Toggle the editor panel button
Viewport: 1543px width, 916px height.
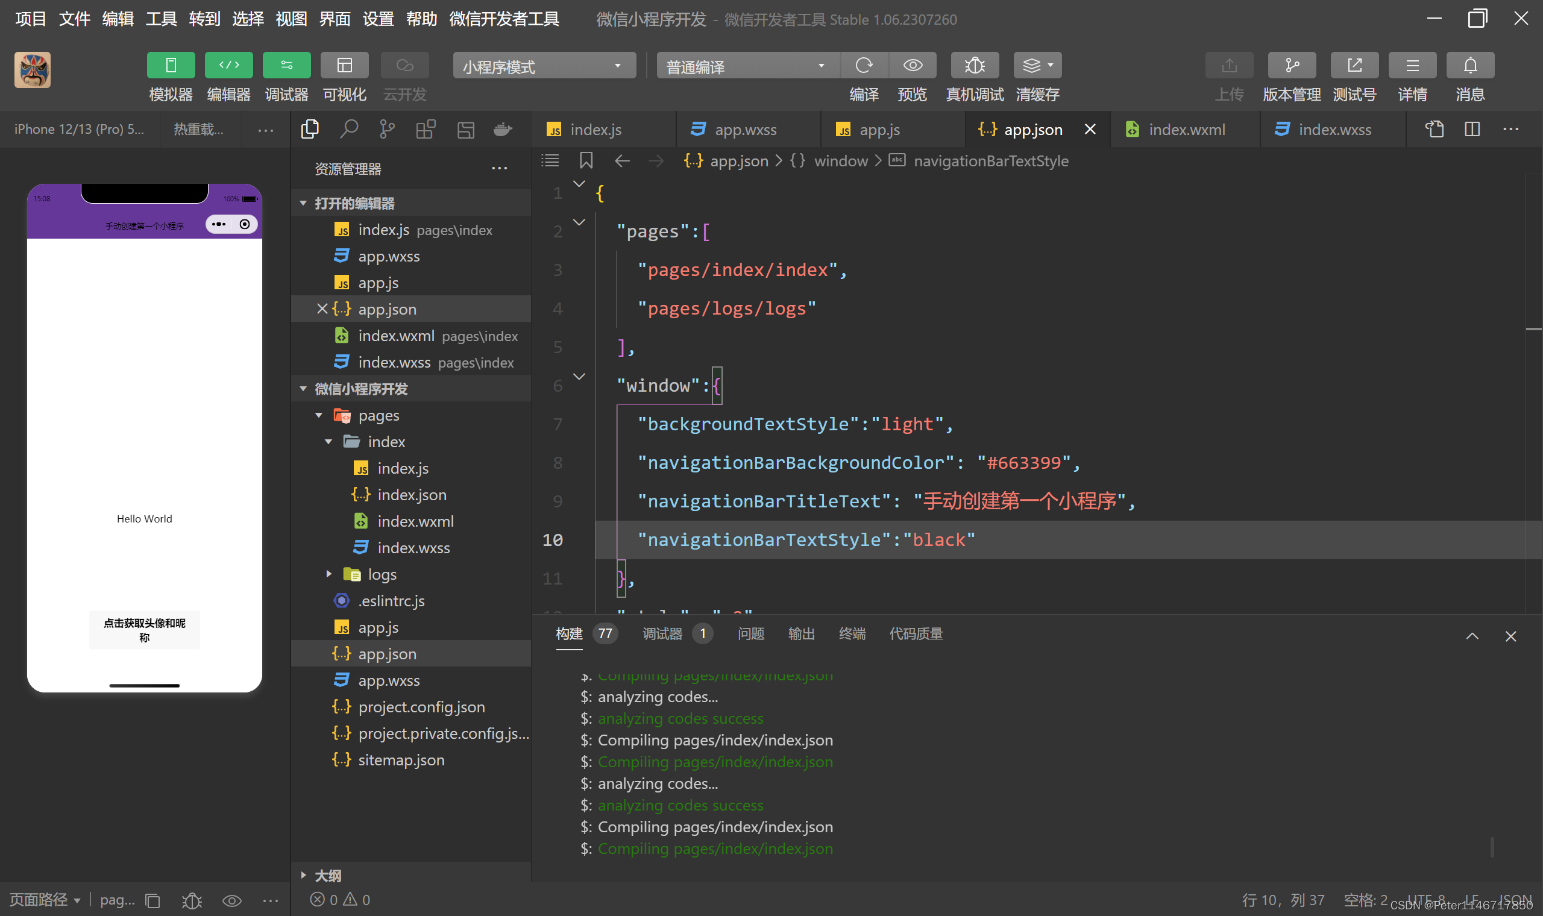(x=228, y=66)
